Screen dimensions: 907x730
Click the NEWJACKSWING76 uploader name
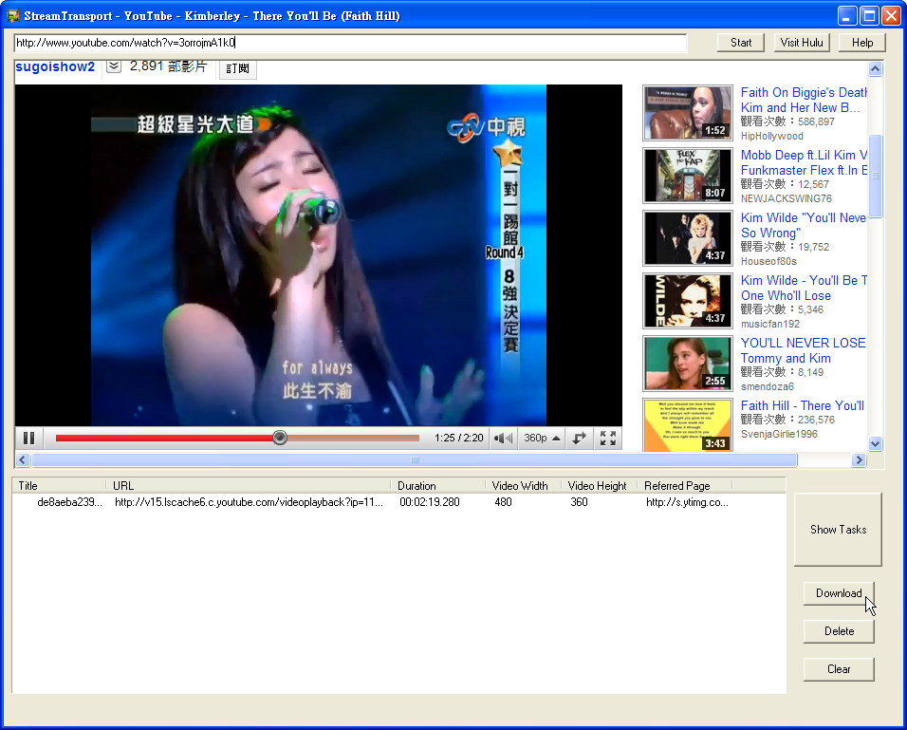click(787, 198)
